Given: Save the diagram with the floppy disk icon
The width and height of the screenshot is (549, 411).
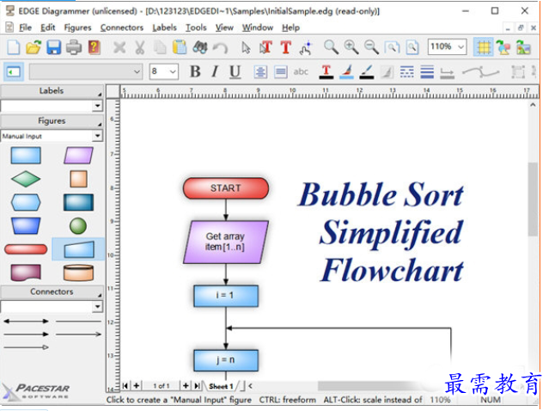Looking at the screenshot, I should (x=53, y=47).
